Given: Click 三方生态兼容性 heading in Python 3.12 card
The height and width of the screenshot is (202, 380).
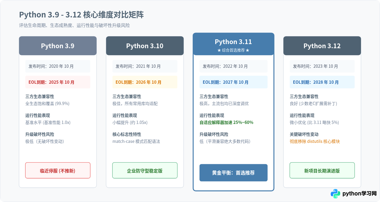Looking at the screenshot, I should click(304, 96).
